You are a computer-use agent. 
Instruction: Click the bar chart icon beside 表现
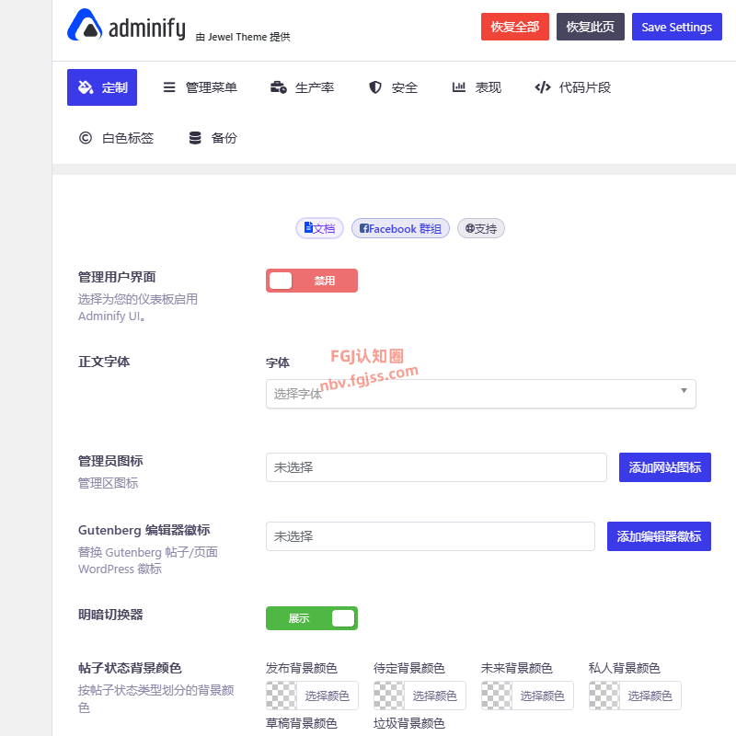[458, 86]
